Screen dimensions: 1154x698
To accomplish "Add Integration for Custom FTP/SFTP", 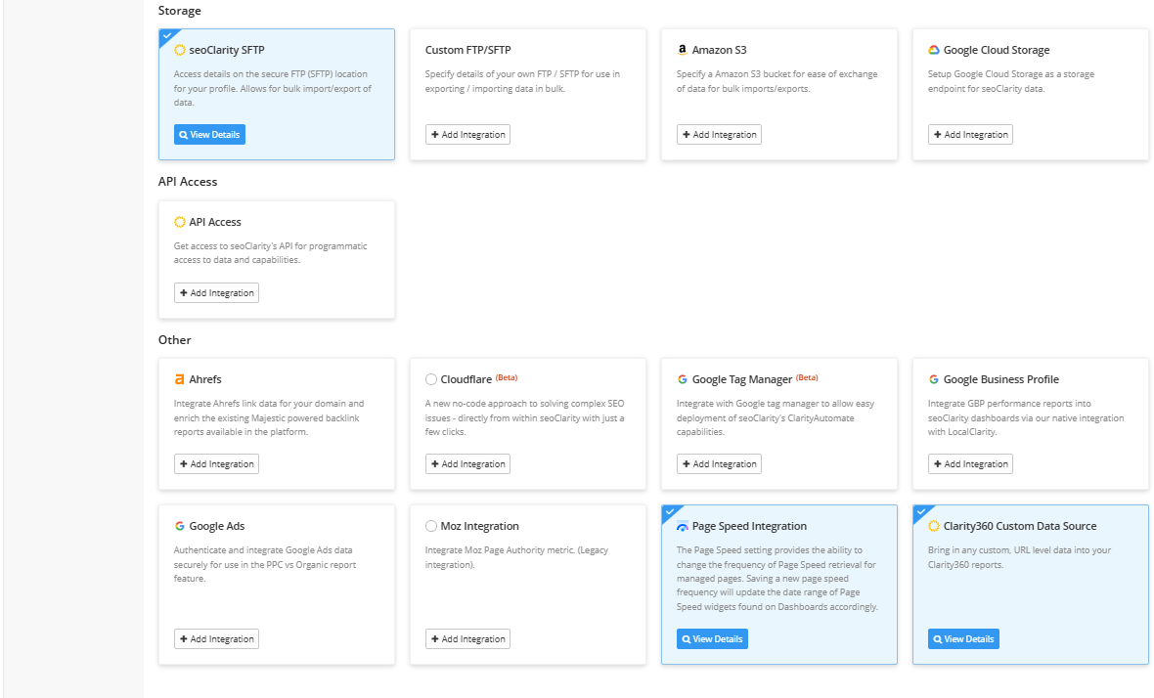I will pos(467,135).
